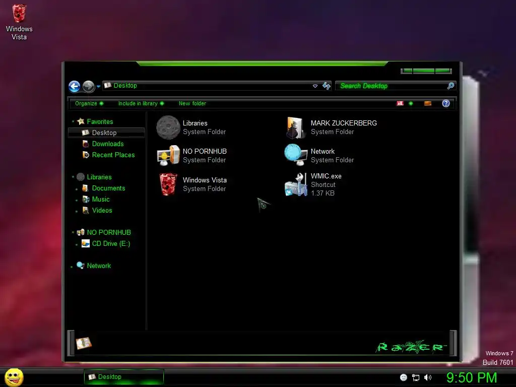Change the view with the views icon
Viewport: 516px width, 387px height.
click(x=400, y=103)
